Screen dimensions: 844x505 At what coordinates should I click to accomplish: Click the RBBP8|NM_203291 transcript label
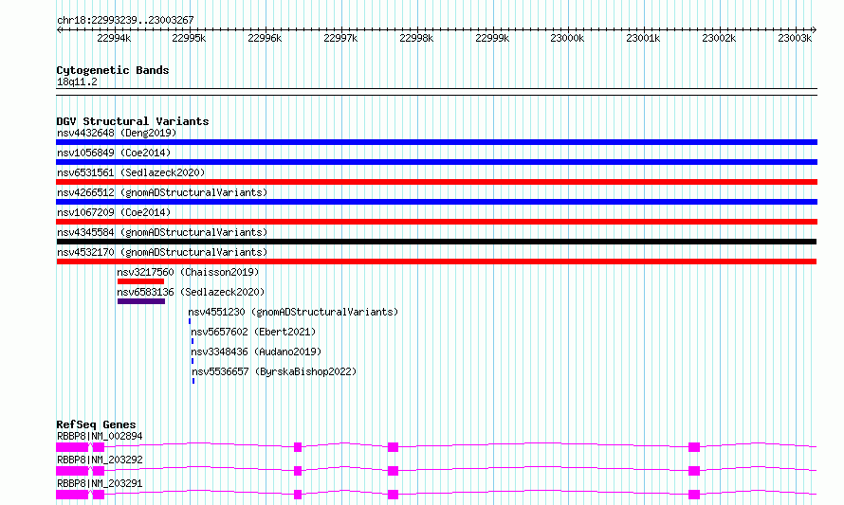pos(100,483)
